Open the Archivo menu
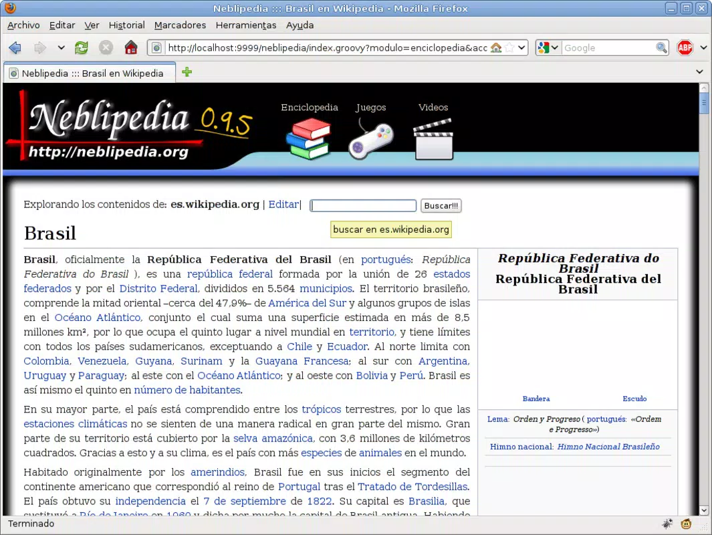The width and height of the screenshot is (712, 535). pos(23,25)
